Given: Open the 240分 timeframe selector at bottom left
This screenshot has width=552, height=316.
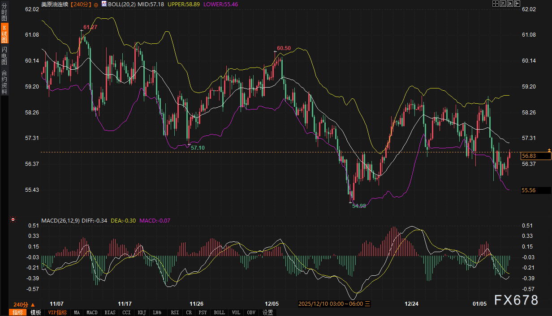Looking at the screenshot, I should (x=24, y=304).
